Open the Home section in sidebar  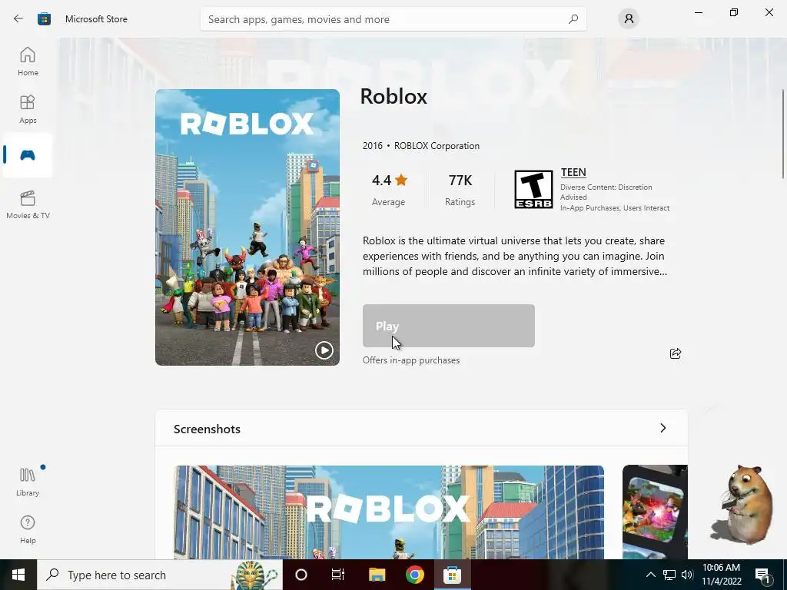(28, 61)
